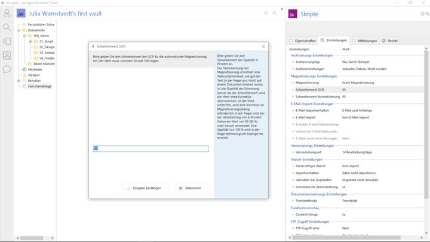Open the contacts sidebar icon
This screenshot has height=242, width=430.
(x=7, y=55)
